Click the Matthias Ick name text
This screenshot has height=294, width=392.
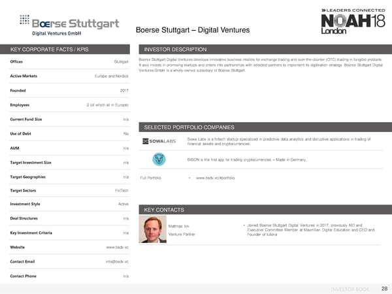pyautogui.click(x=178, y=226)
